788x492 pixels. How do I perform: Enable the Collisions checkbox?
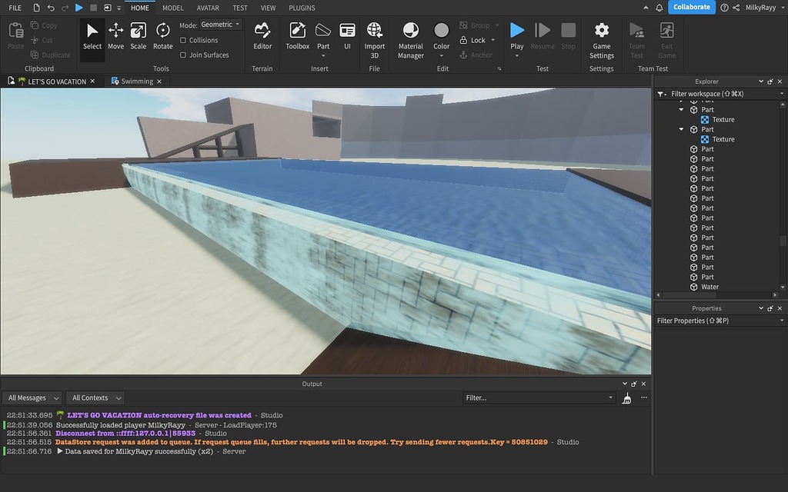coord(184,40)
